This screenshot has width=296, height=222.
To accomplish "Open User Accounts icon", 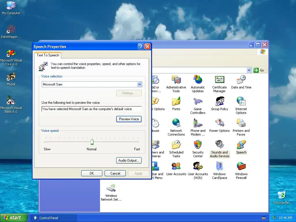I will (176, 169).
